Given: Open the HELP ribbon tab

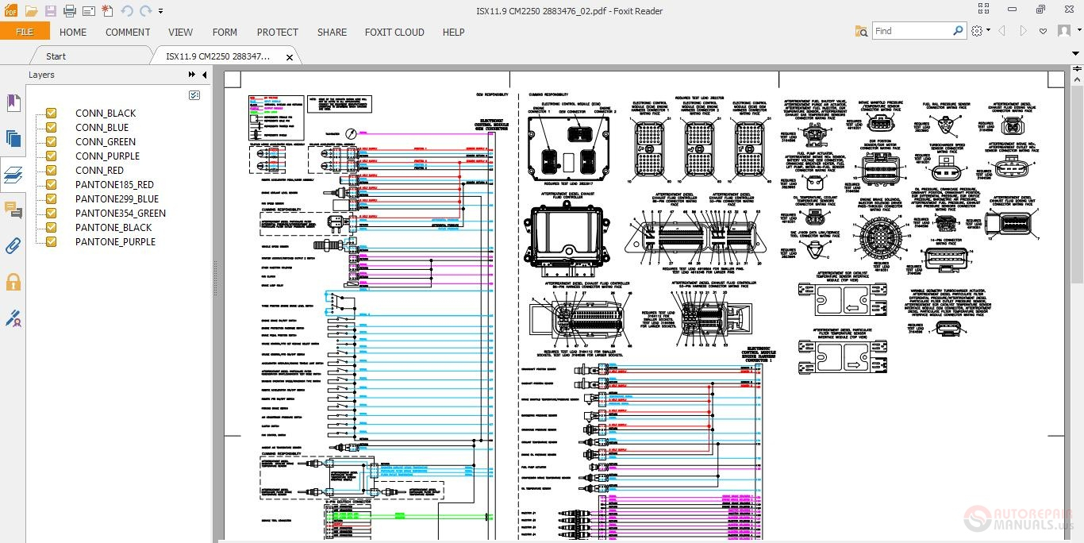Looking at the screenshot, I should click(x=453, y=33).
